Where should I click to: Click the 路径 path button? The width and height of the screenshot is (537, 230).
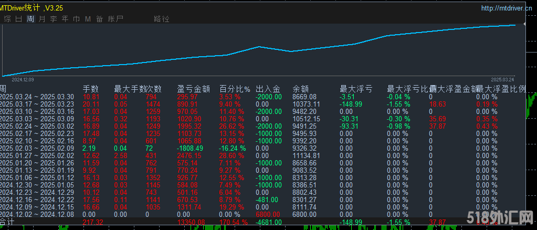pos(162,19)
